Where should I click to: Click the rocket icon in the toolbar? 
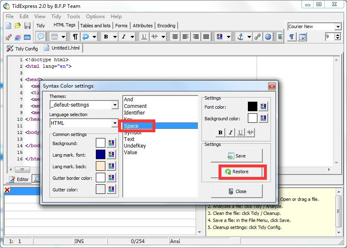click(8, 37)
